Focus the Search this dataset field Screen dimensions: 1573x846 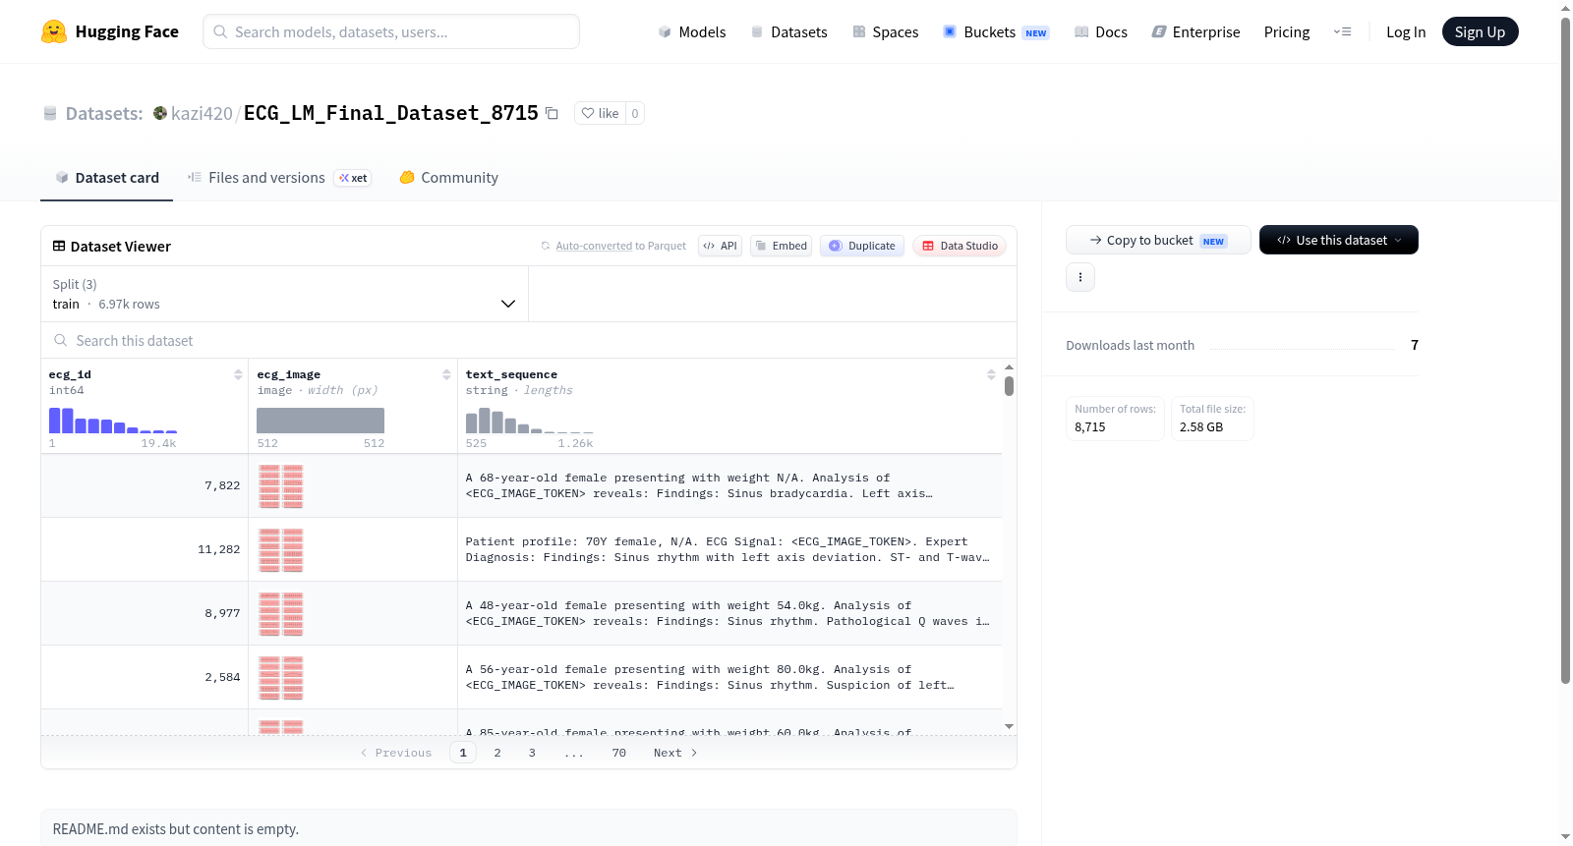click(x=529, y=340)
